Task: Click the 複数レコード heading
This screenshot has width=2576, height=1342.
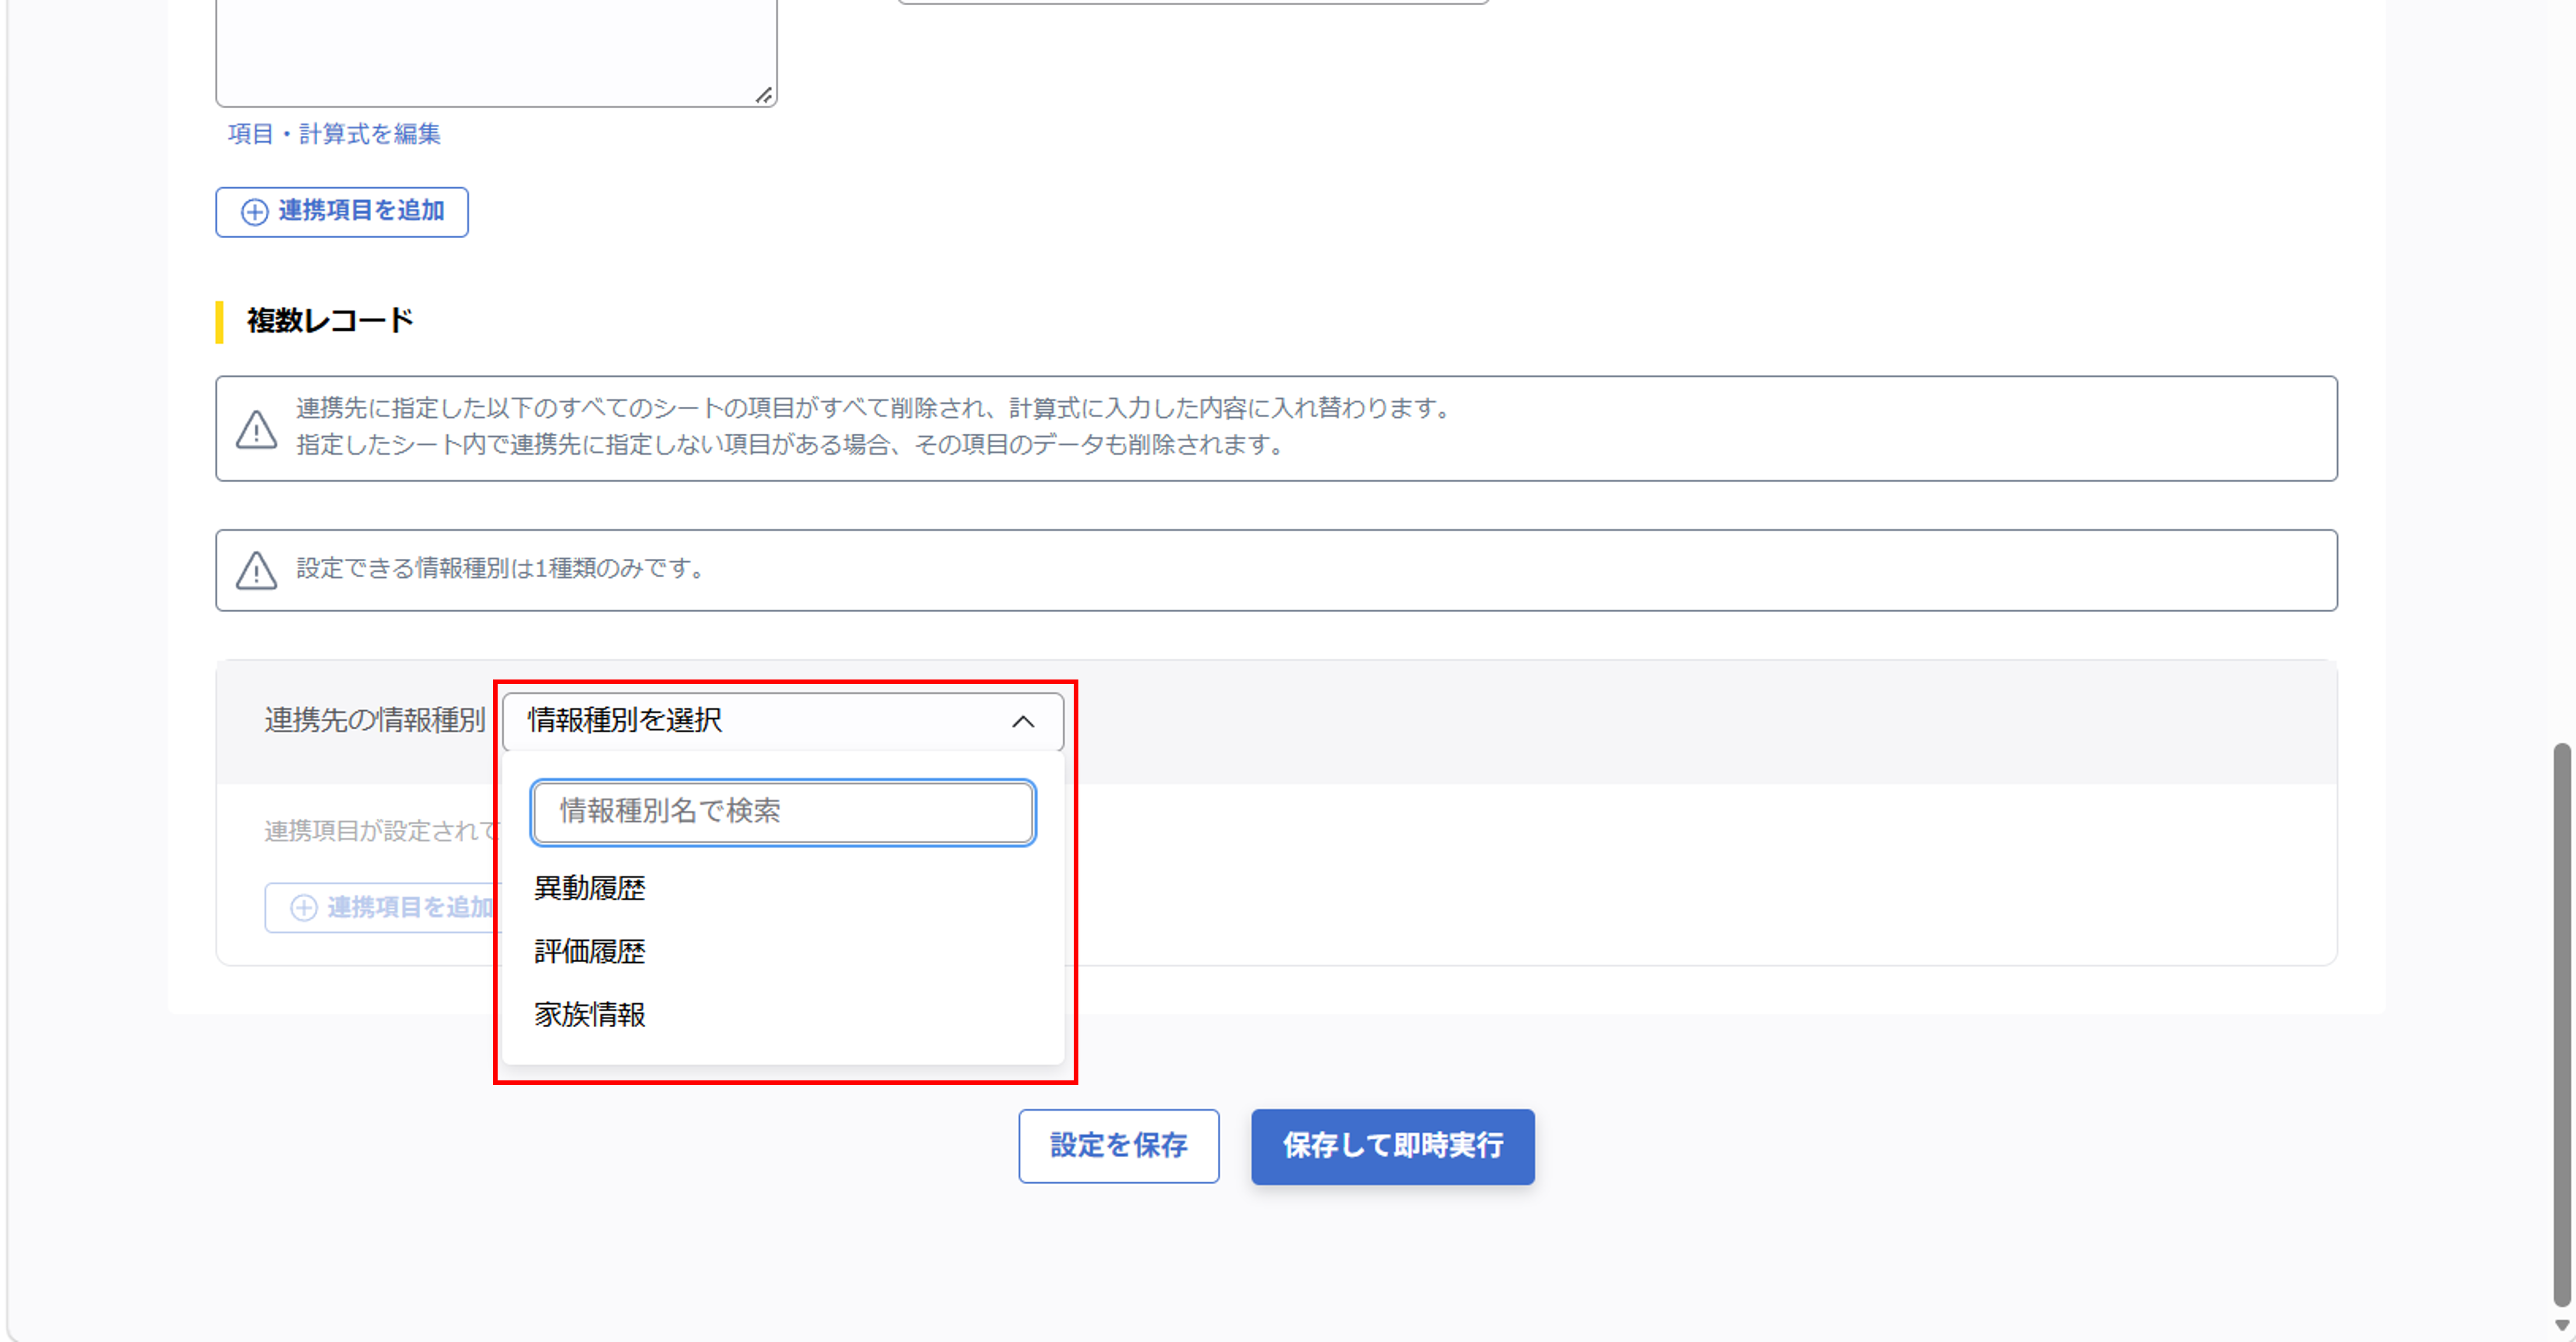Action: [x=330, y=321]
